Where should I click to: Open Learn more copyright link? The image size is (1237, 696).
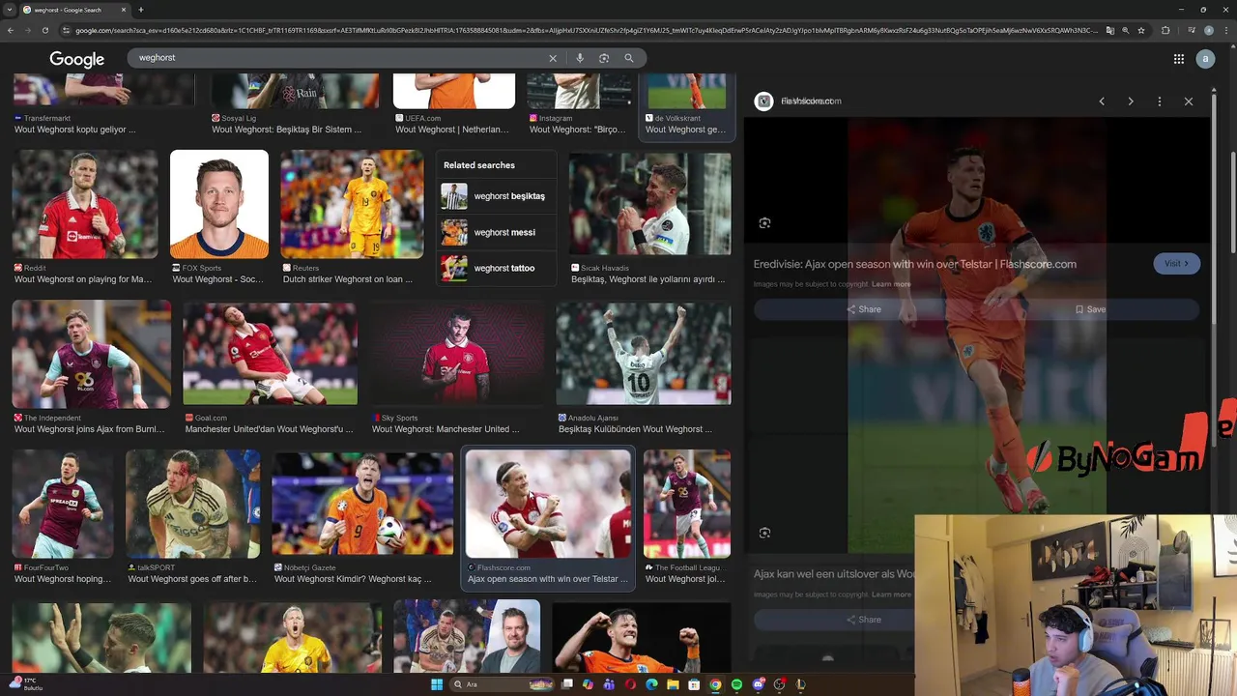891,284
